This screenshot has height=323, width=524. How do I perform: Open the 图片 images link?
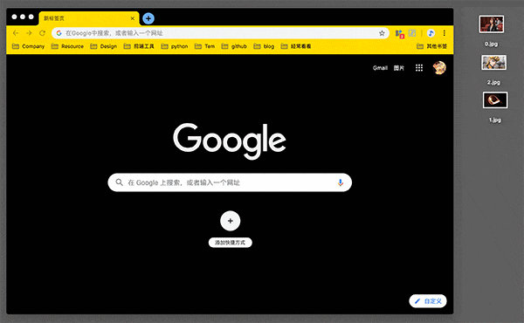tap(399, 68)
